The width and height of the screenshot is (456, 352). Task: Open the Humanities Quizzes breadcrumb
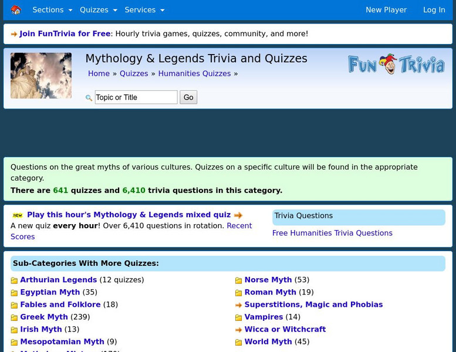[x=194, y=73]
